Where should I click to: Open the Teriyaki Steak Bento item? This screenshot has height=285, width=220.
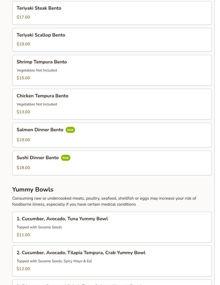pyautogui.click(x=39, y=8)
